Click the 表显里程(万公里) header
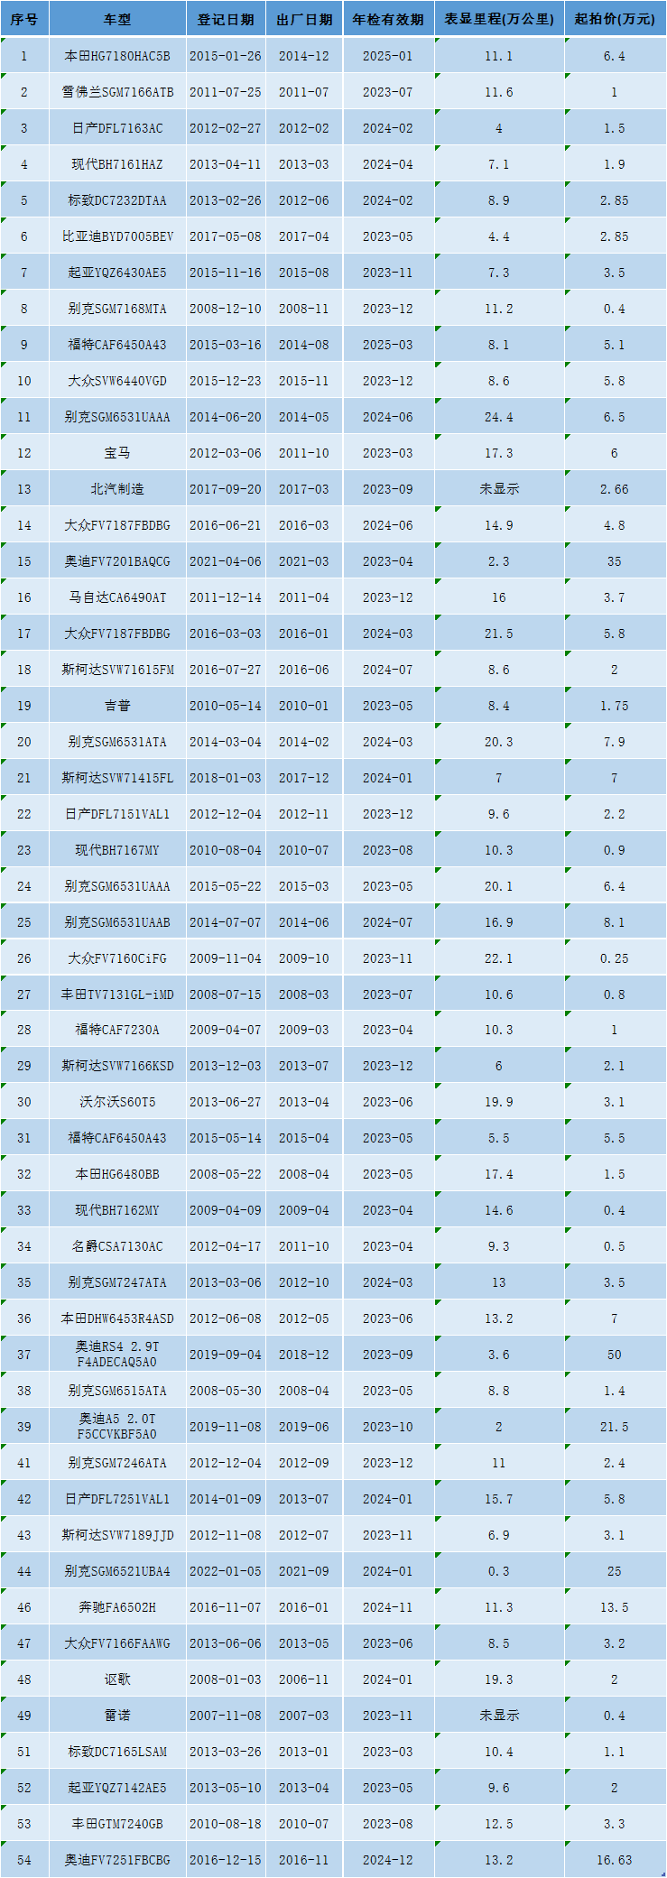Viewport: 667px width, 1878px height. point(499,19)
